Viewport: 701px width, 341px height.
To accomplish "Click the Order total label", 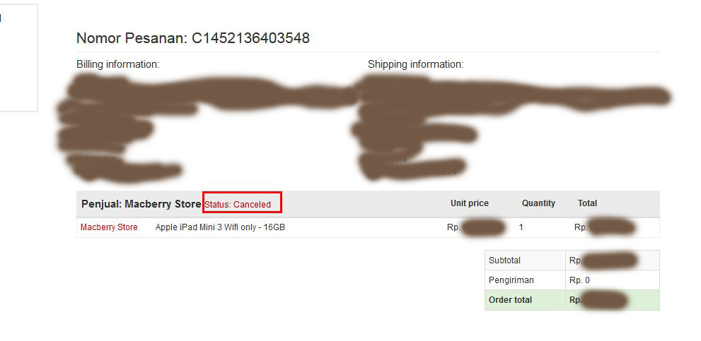I will pos(510,300).
